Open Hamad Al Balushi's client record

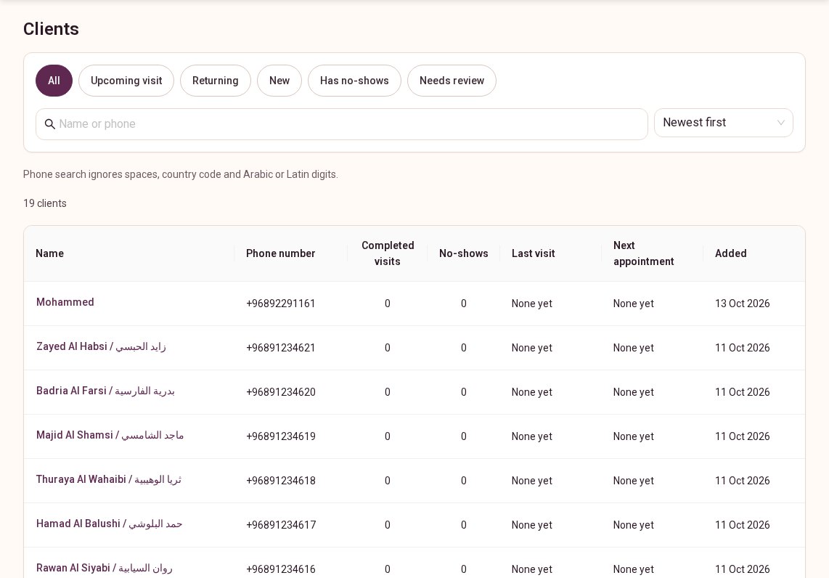pyautogui.click(x=110, y=524)
